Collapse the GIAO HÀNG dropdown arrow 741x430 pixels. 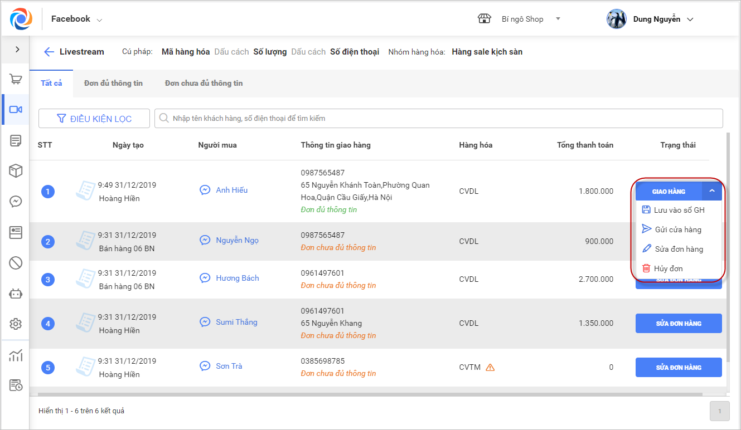tap(712, 191)
